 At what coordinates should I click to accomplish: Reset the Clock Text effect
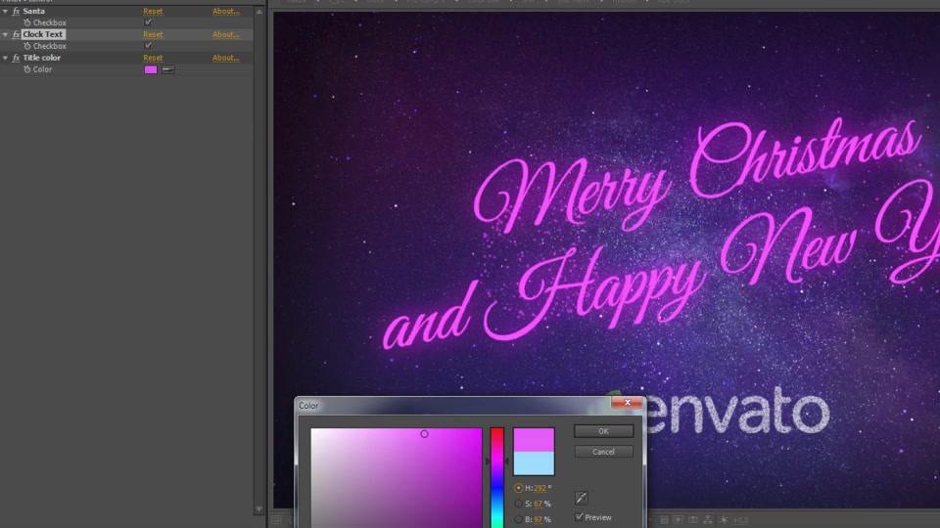pyautogui.click(x=153, y=34)
